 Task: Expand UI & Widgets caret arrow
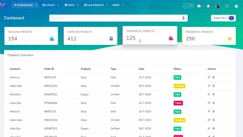(107, 5)
